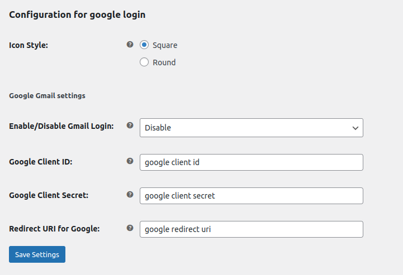
Task: Click help icon for Enable/Disable Gmail Login
Action: tap(130, 126)
